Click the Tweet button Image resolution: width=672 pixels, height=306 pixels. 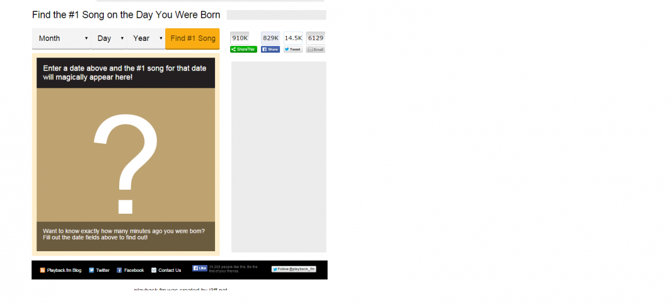[x=293, y=49]
